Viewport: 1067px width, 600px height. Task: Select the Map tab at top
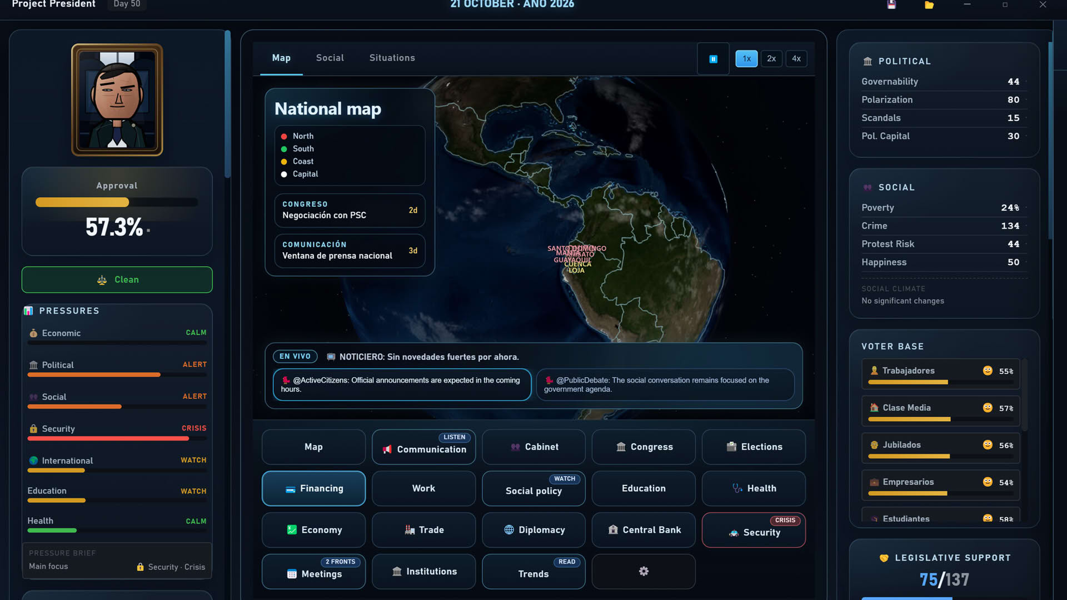click(281, 58)
